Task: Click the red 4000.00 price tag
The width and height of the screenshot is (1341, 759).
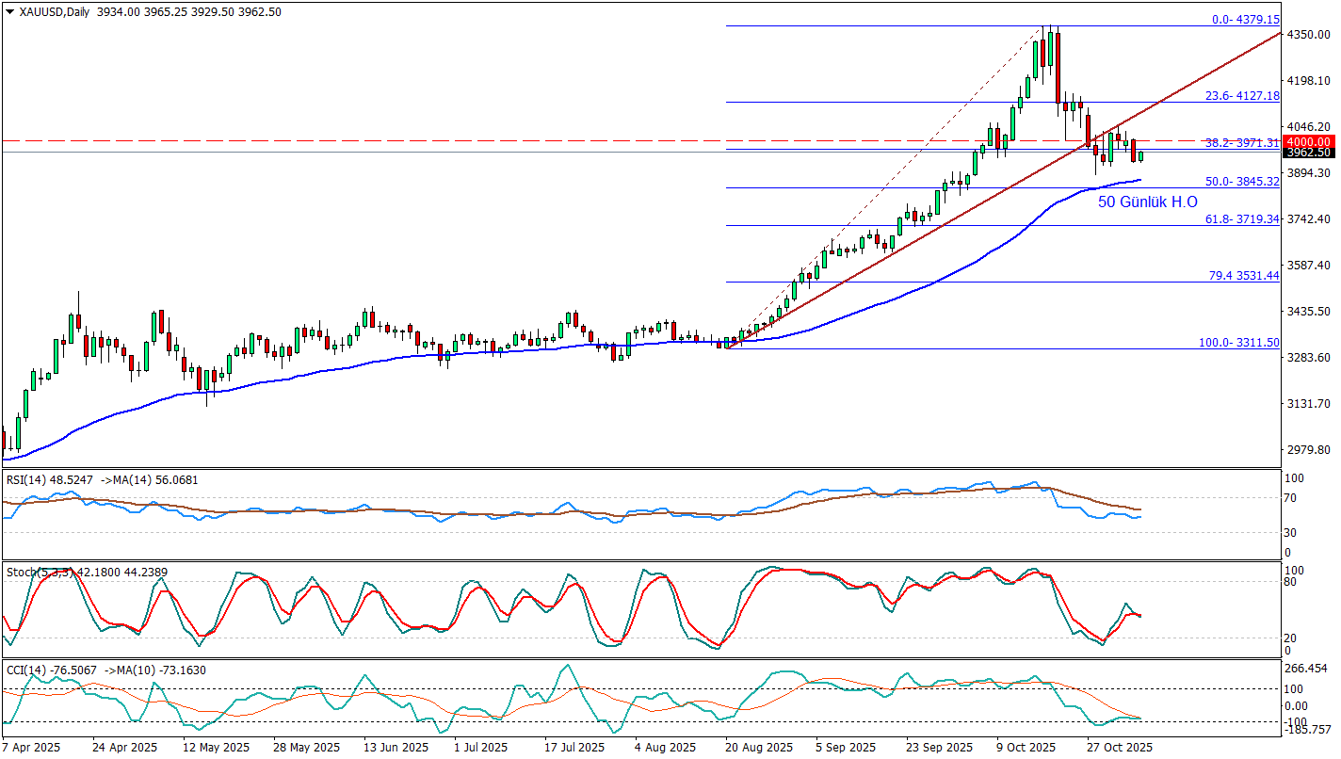Action: 1309,141
